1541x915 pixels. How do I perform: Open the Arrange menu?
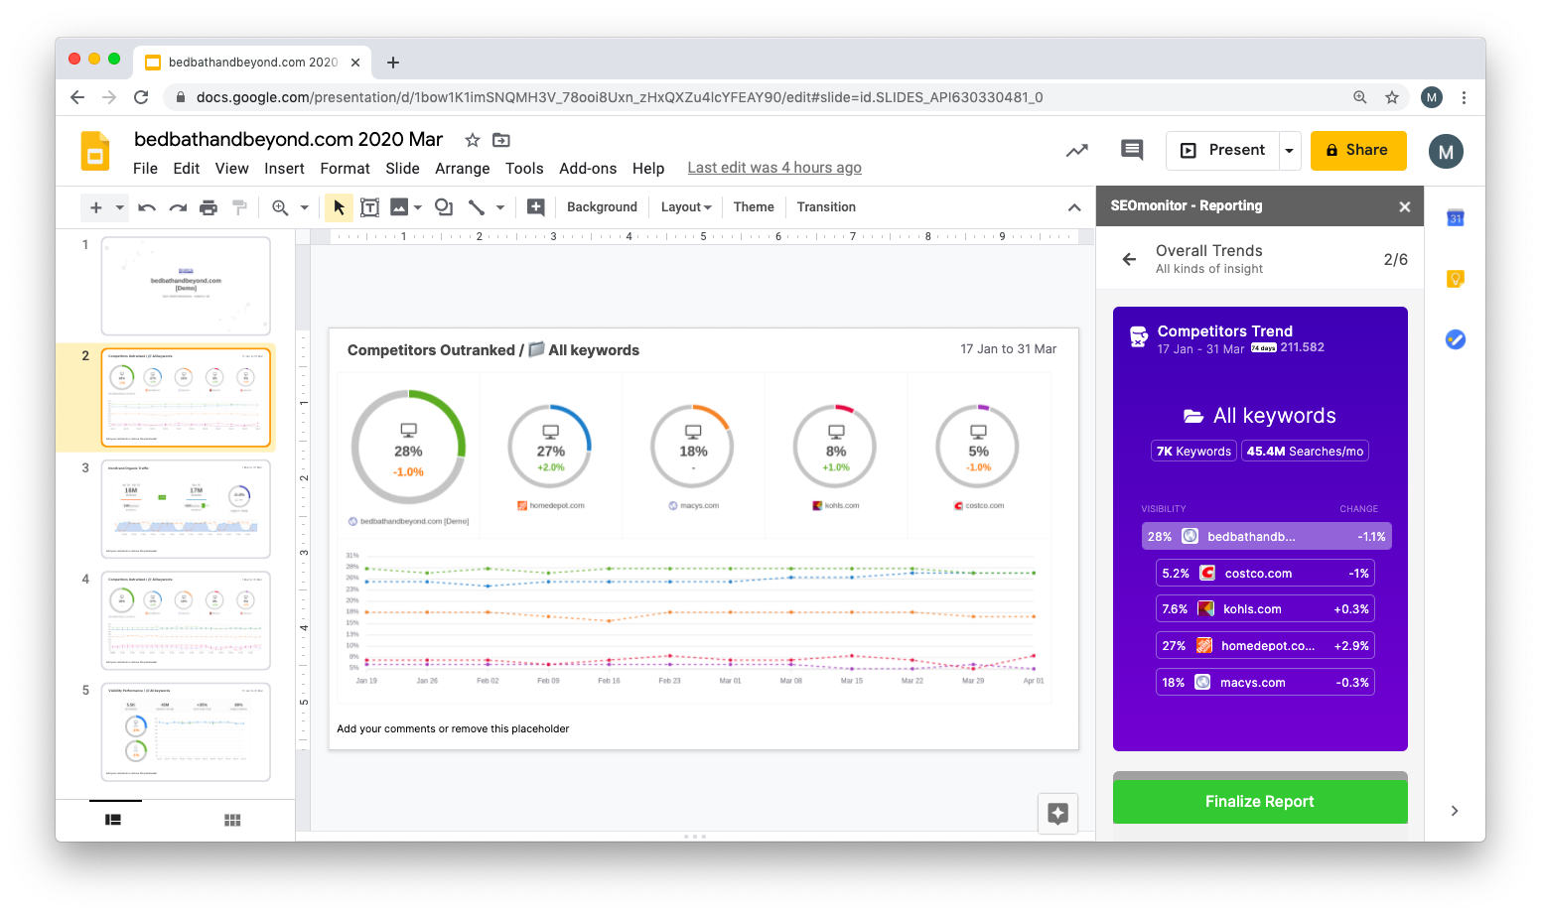pos(463,169)
